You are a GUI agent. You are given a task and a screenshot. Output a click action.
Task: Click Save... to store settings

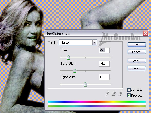[x=137, y=68]
